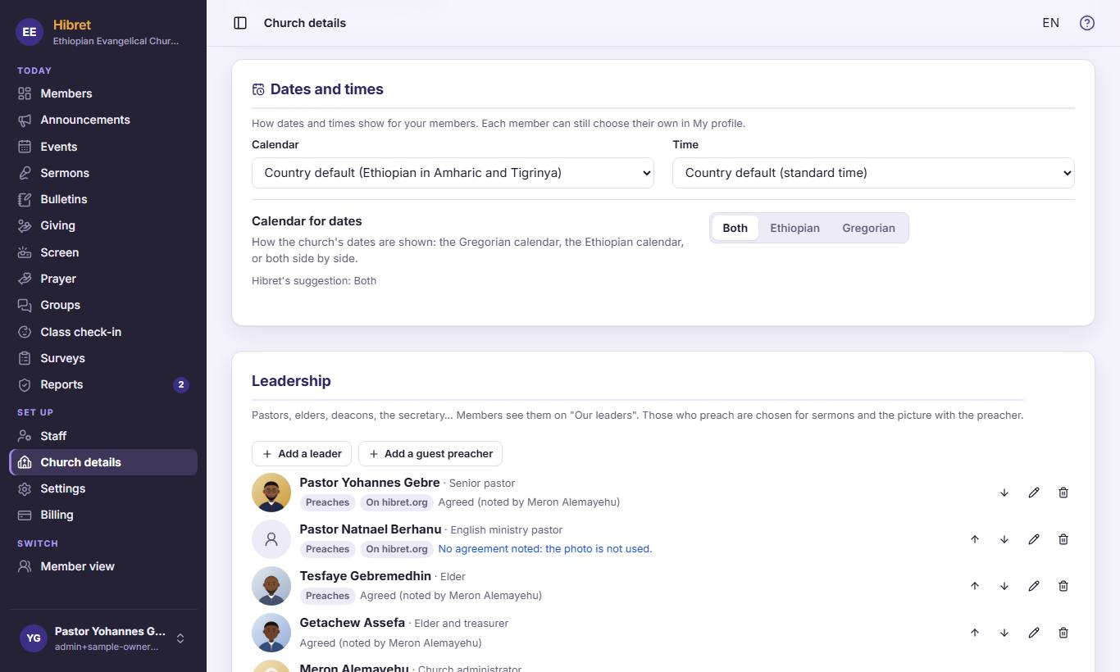The height and width of the screenshot is (672, 1120).
Task: Expand the user account switcher
Action: tap(103, 638)
